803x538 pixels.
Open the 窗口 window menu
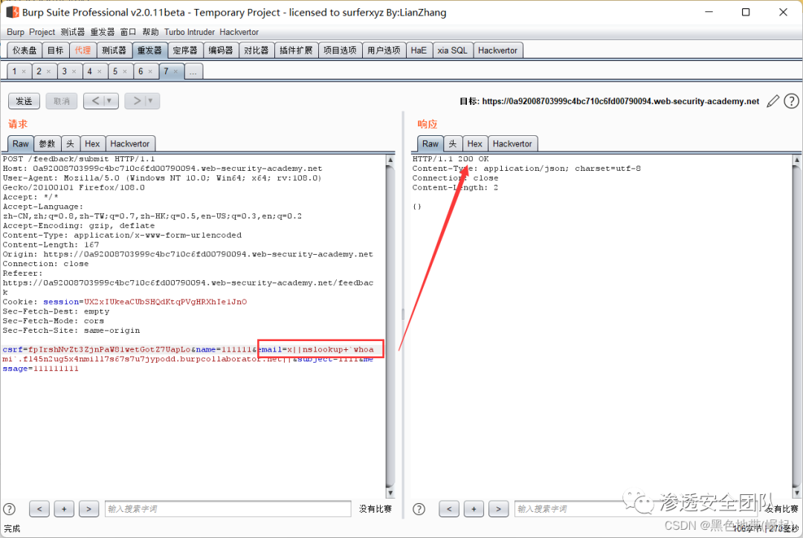(x=128, y=32)
